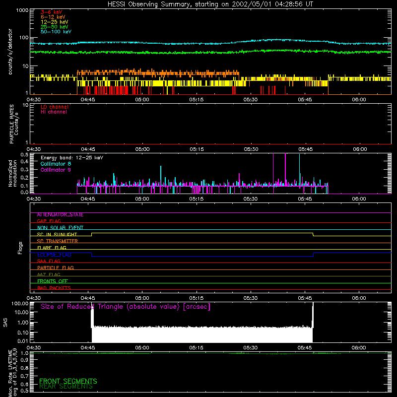Click the Energy band: 12-25 keV label
This screenshot has height=397, width=397.
[x=72, y=158]
